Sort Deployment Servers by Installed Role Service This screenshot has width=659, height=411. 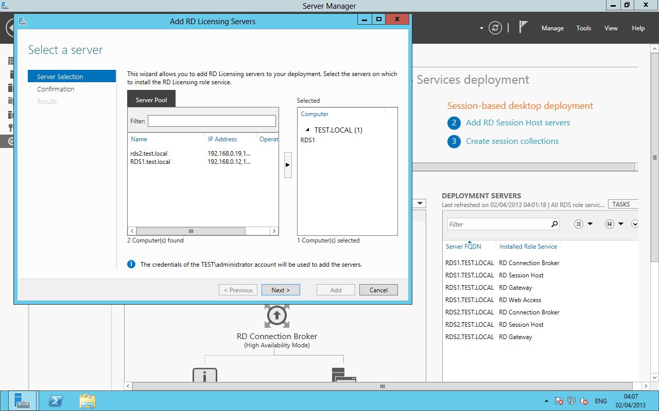(528, 247)
